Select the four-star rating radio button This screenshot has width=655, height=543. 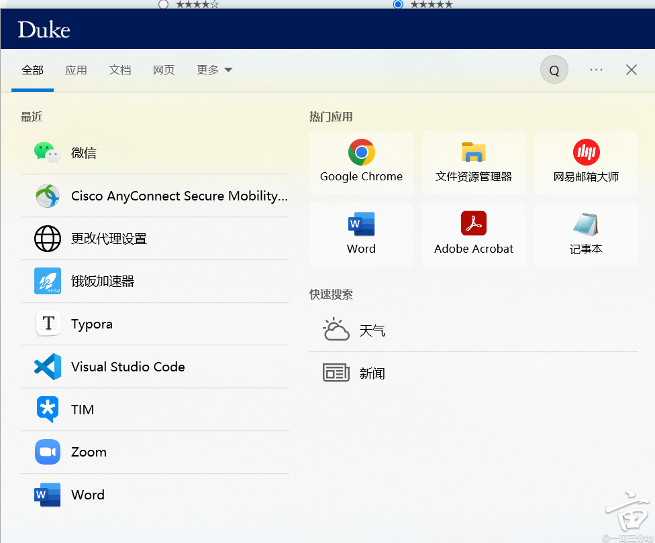tap(163, 5)
